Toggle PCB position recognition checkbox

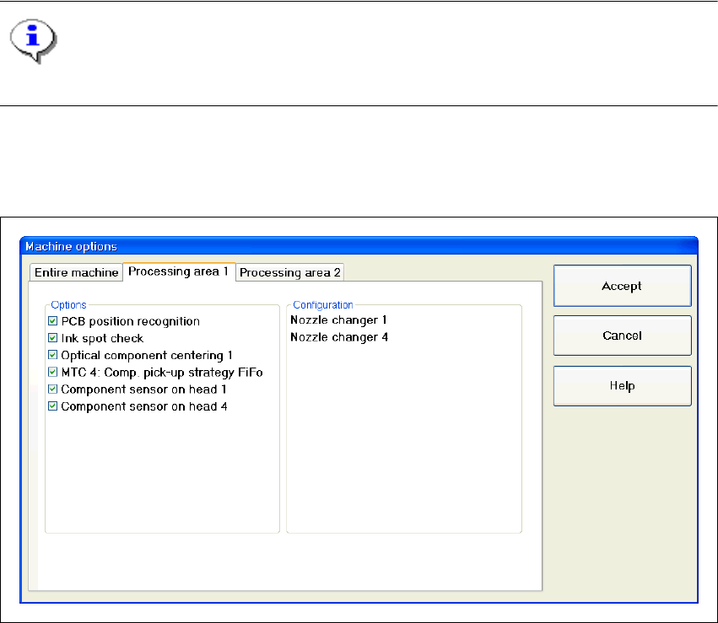pos(53,321)
